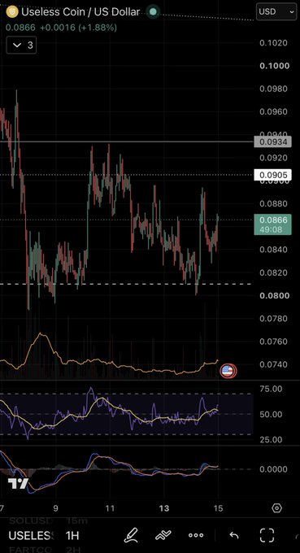Open the indicators icon in bottom toolbar
The width and height of the screenshot is (300, 553).
[163, 535]
